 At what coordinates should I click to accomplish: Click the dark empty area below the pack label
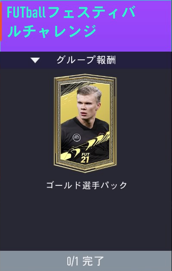click(86, 221)
